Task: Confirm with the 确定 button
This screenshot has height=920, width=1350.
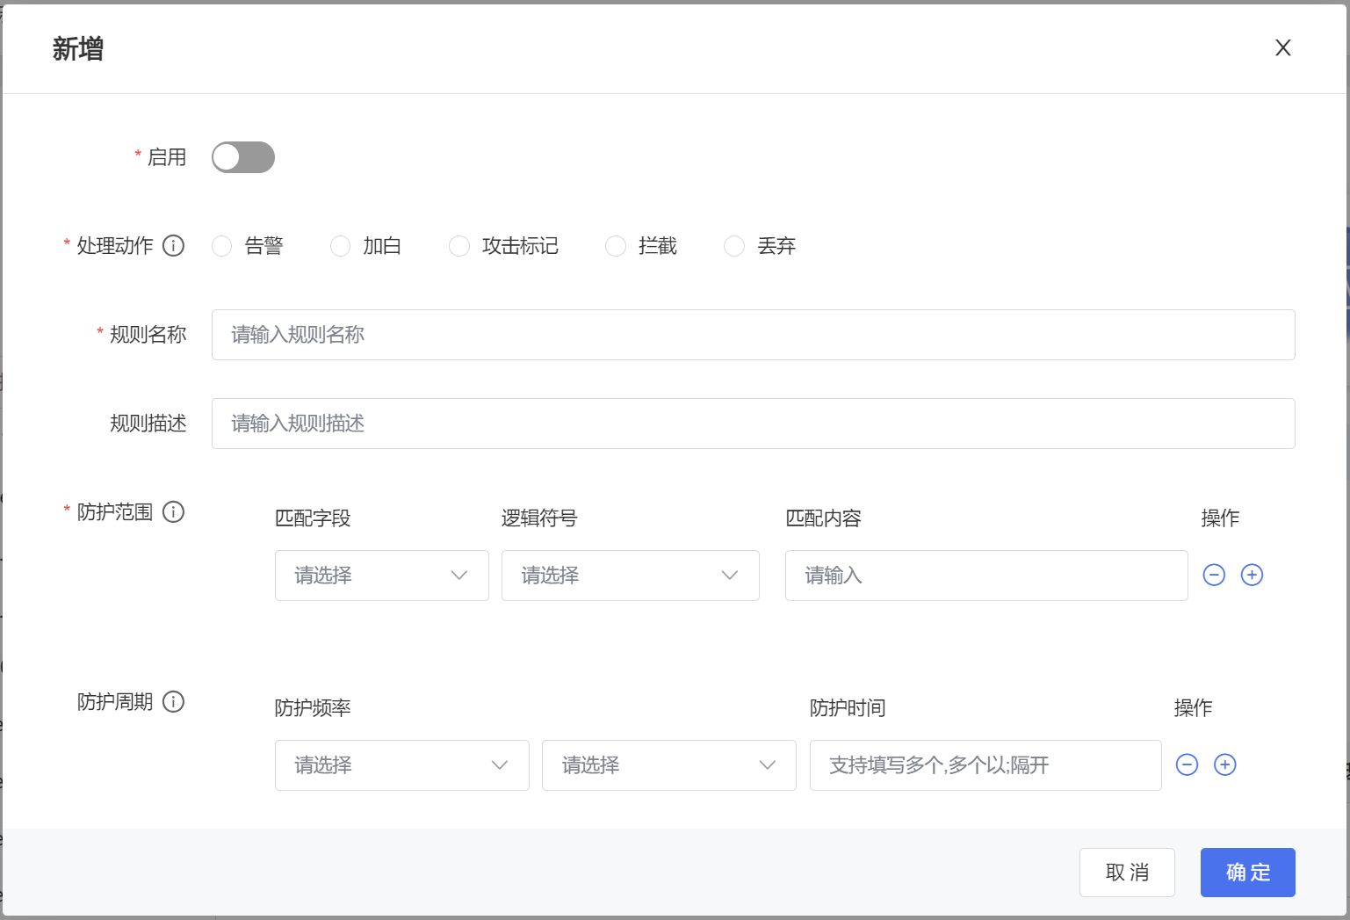Action: point(1247,873)
